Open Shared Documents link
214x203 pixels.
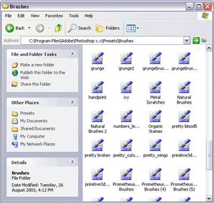37,129
